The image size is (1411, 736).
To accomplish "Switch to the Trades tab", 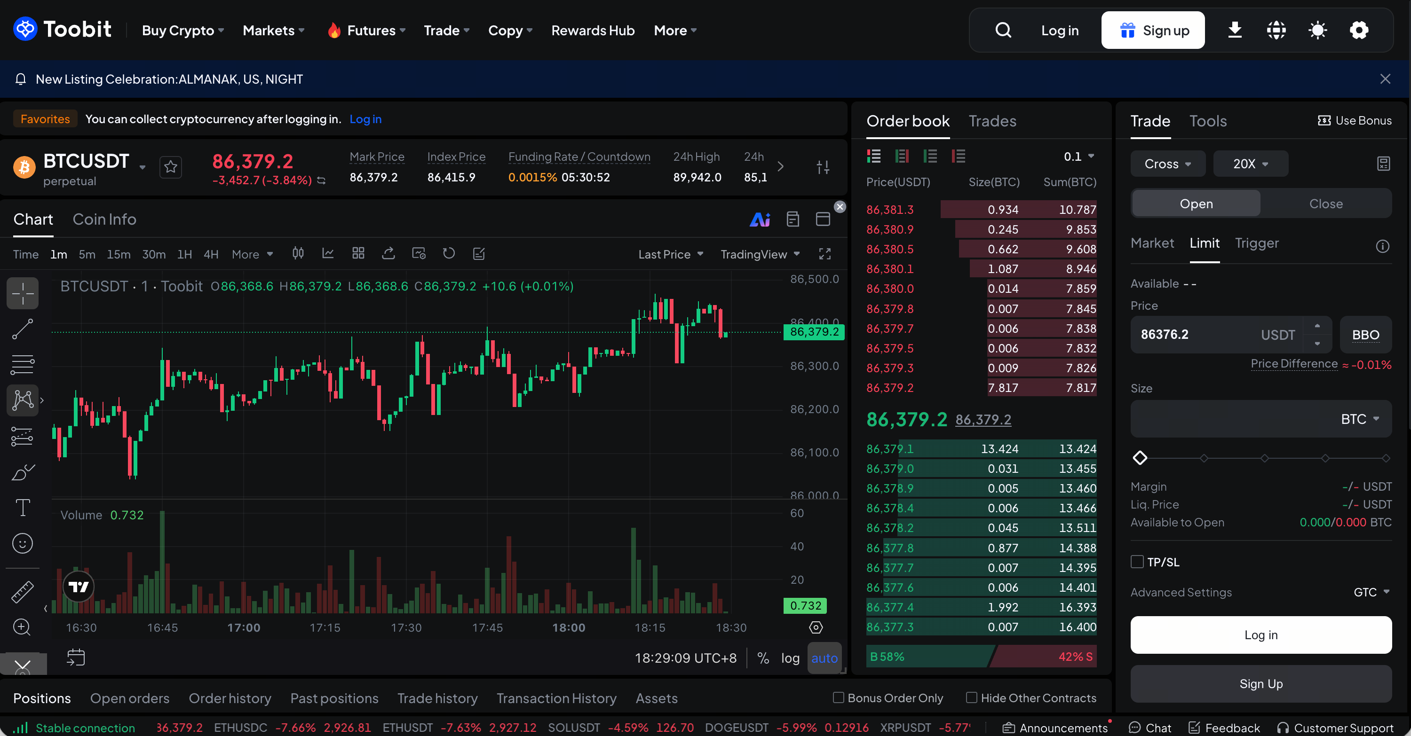I will pyautogui.click(x=992, y=121).
